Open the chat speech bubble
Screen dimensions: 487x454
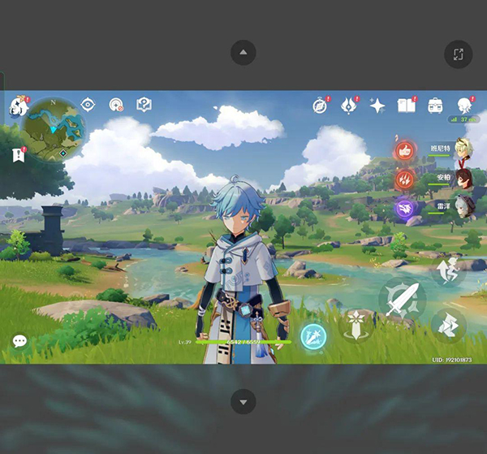(x=19, y=341)
